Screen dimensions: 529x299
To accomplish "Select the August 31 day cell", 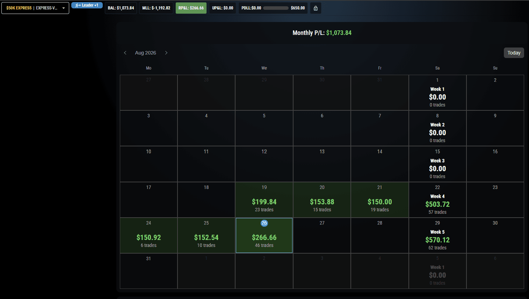I will click(x=148, y=271).
